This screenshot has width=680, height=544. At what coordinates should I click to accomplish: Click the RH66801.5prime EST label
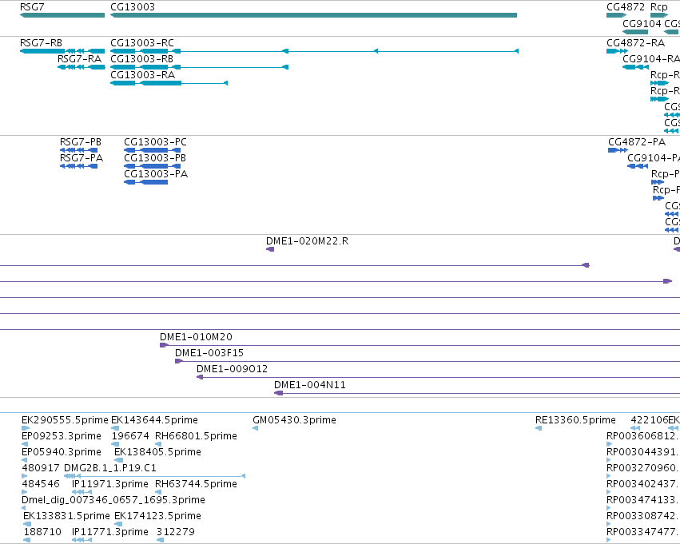(196, 436)
